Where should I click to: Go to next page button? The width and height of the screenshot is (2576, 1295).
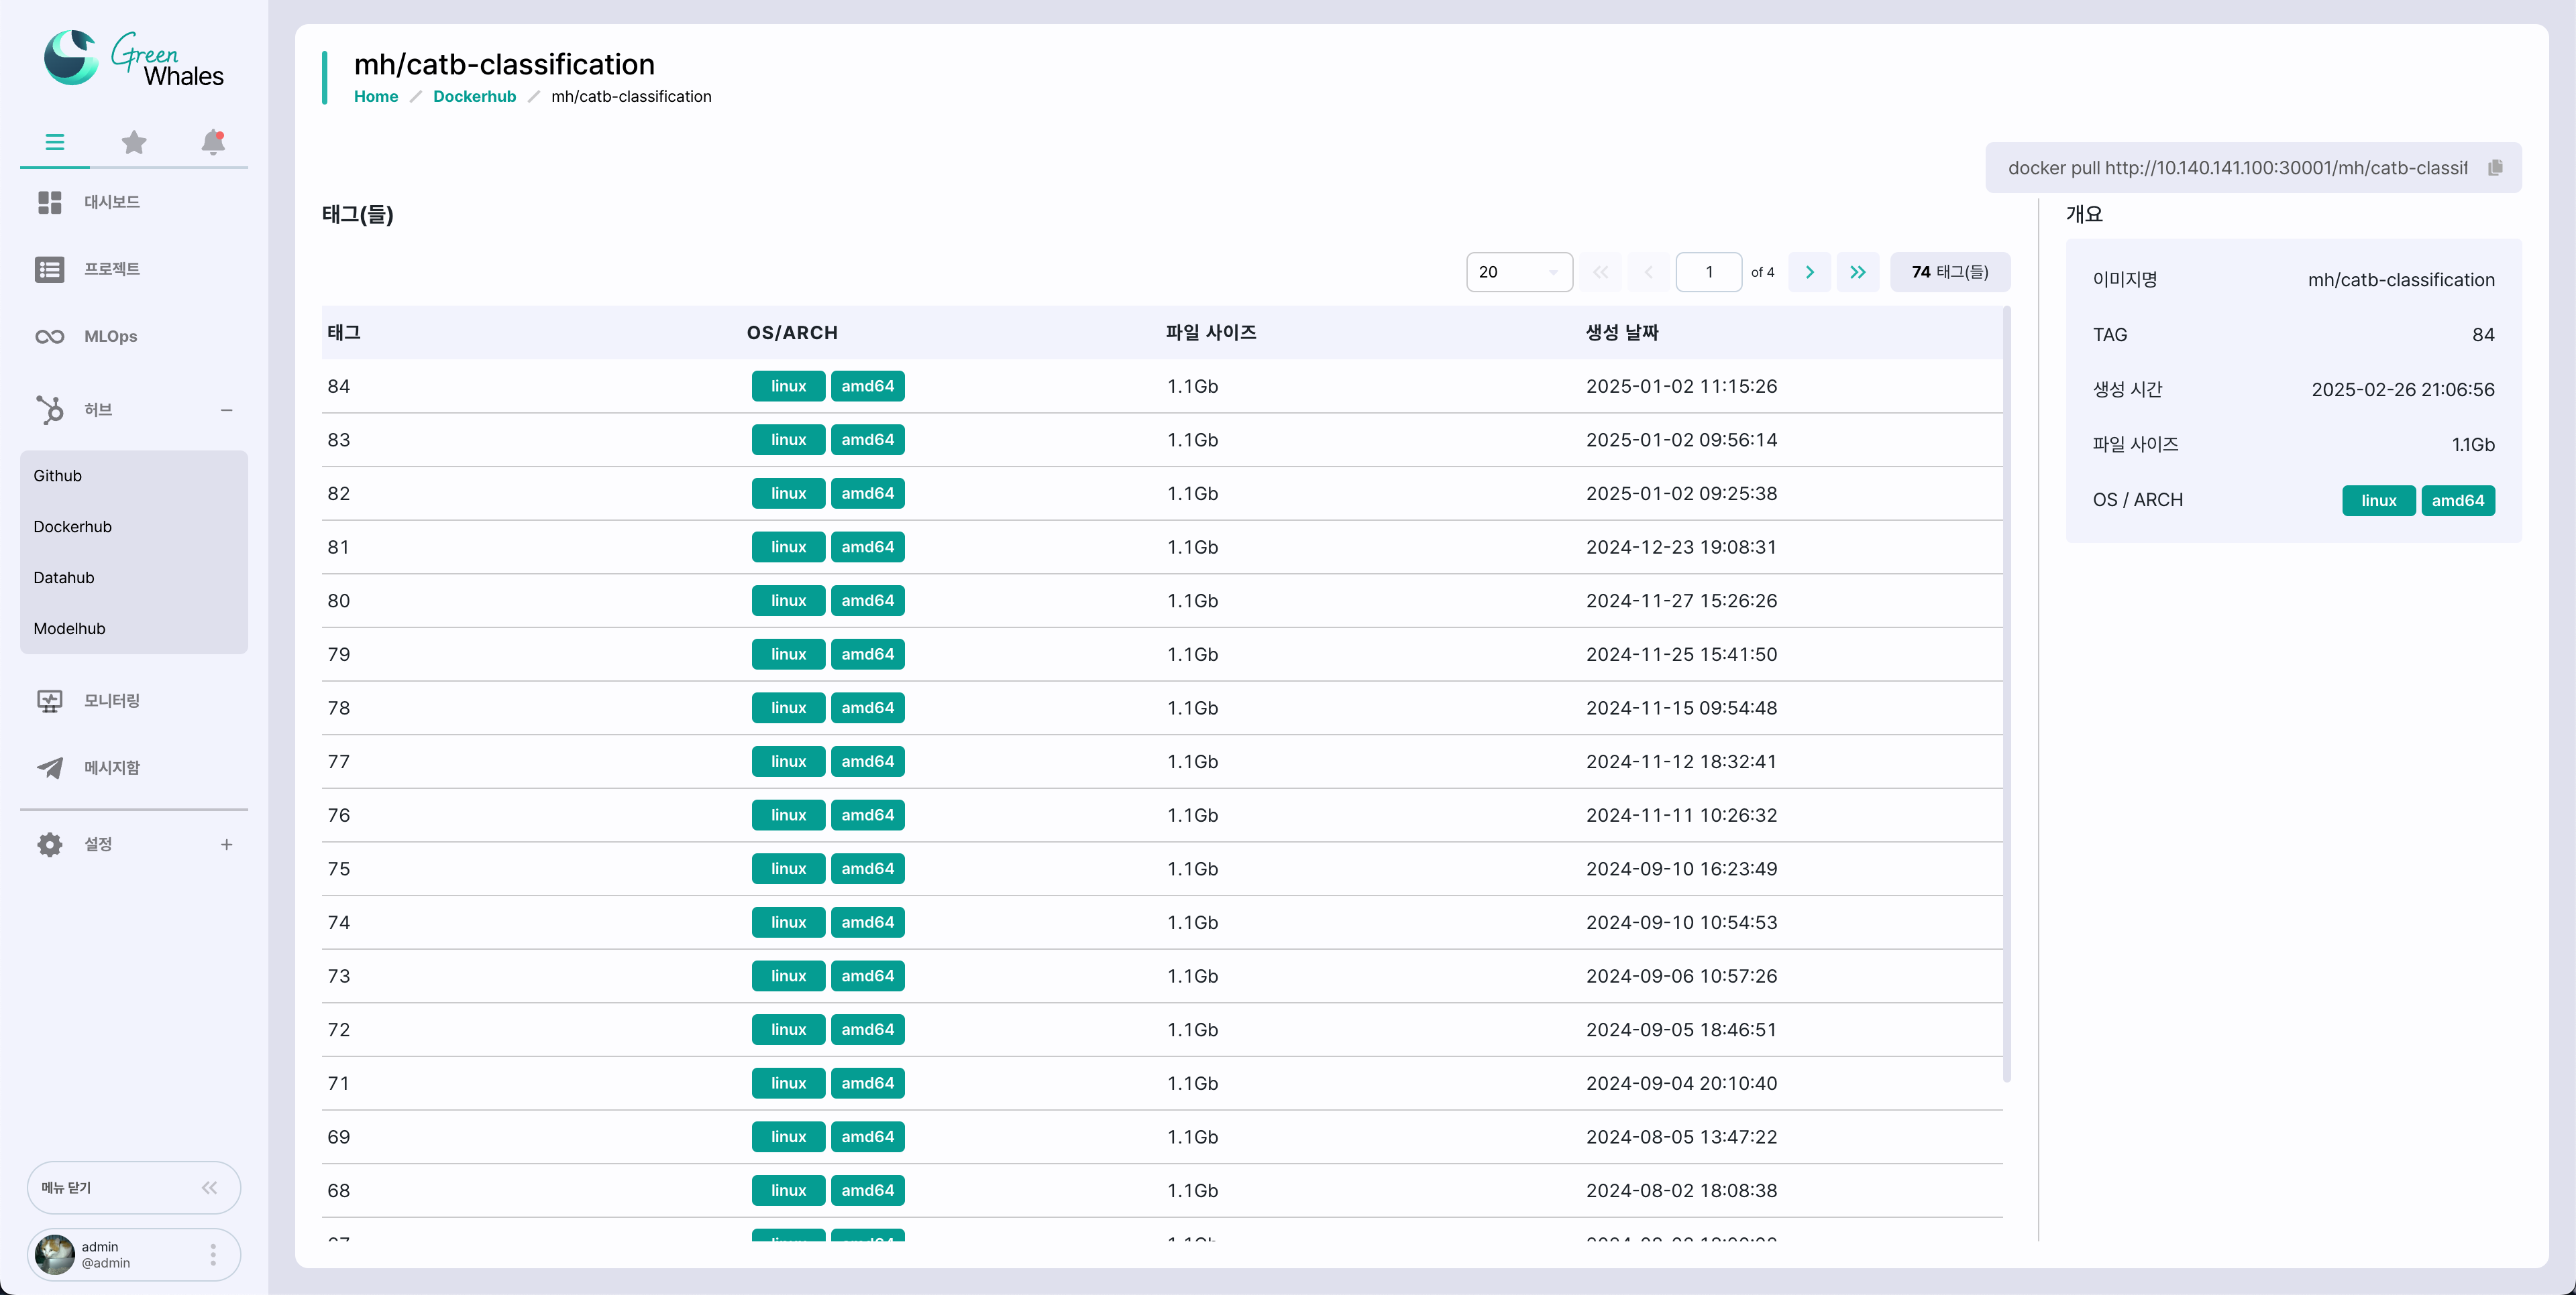[1809, 271]
